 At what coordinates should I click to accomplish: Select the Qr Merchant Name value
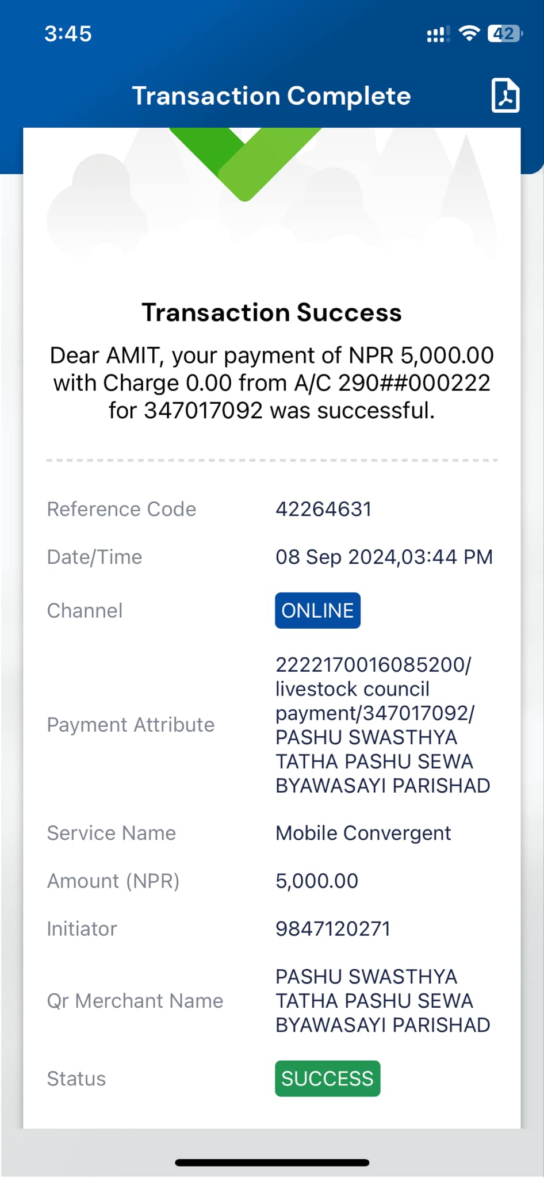pos(382,1001)
